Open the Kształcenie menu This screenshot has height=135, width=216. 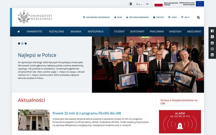(x=56, y=31)
